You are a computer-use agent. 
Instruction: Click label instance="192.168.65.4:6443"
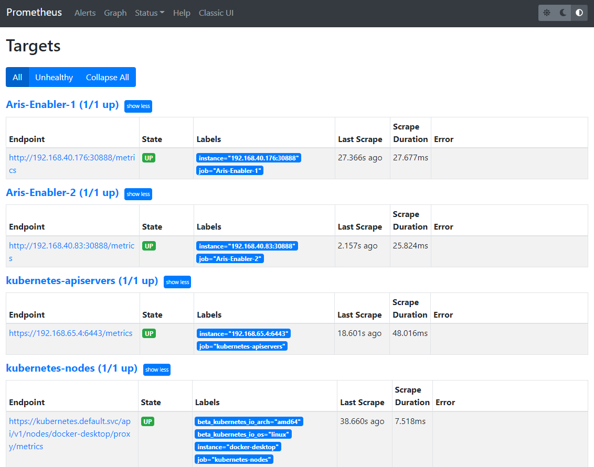click(243, 334)
